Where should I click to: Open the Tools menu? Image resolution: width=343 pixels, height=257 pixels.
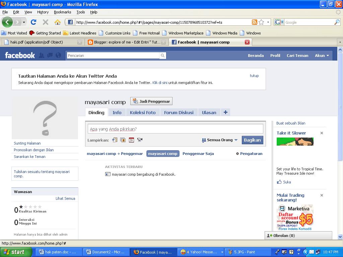[x=80, y=12]
